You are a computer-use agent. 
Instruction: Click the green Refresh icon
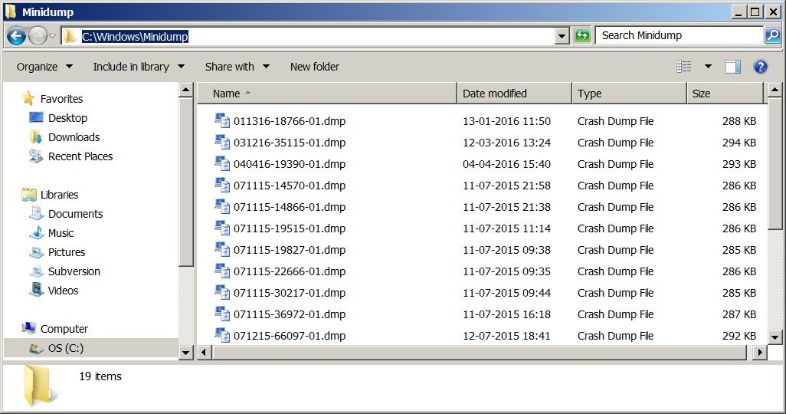tap(582, 35)
